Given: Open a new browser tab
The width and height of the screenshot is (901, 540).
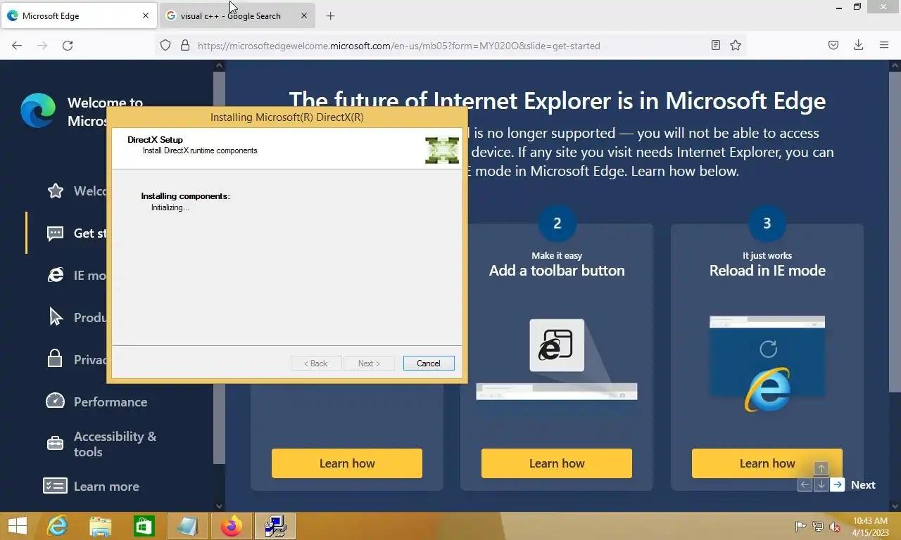Looking at the screenshot, I should click(x=330, y=15).
